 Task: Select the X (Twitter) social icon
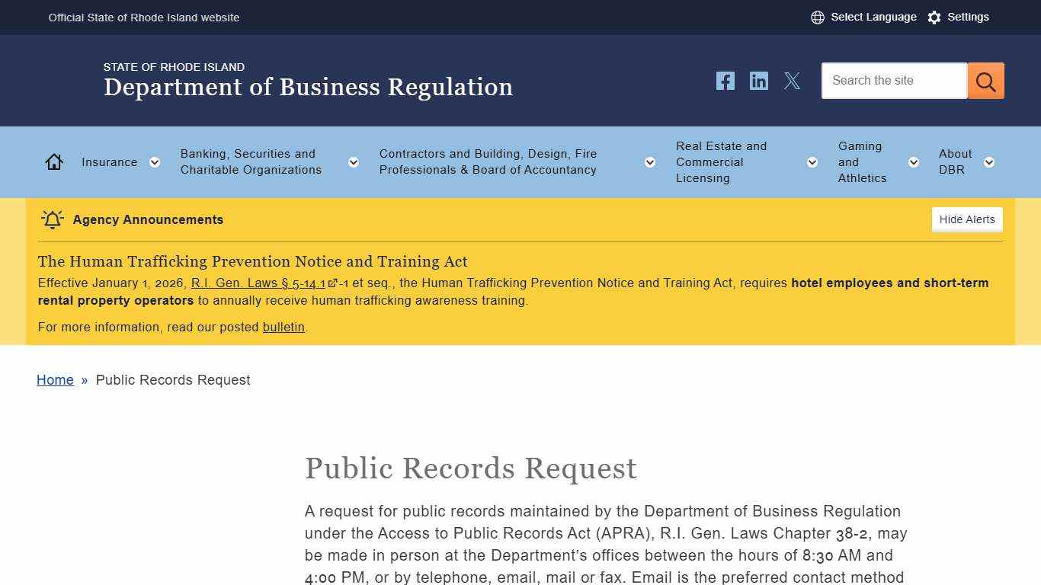(x=793, y=81)
